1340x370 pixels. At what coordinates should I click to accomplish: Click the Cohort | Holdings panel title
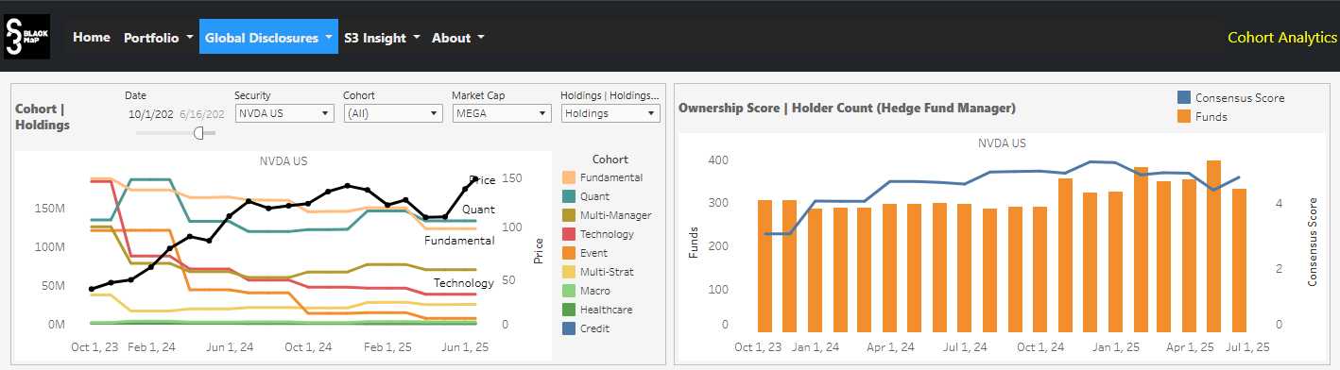pyautogui.click(x=43, y=116)
